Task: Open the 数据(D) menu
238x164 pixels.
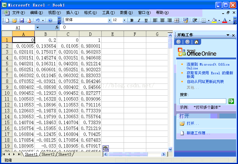Action: (x=126, y=13)
